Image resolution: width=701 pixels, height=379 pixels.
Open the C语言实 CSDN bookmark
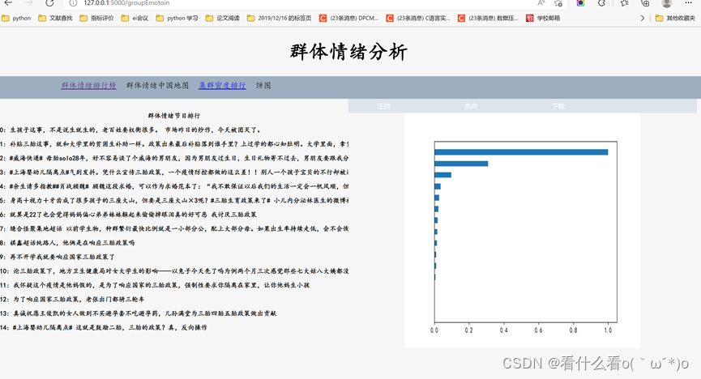418,19
